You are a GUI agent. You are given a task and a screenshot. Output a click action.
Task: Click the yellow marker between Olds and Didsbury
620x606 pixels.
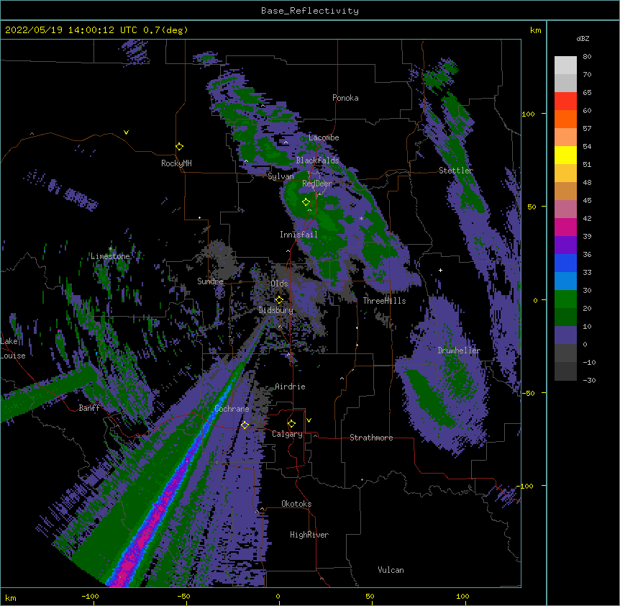(x=279, y=299)
